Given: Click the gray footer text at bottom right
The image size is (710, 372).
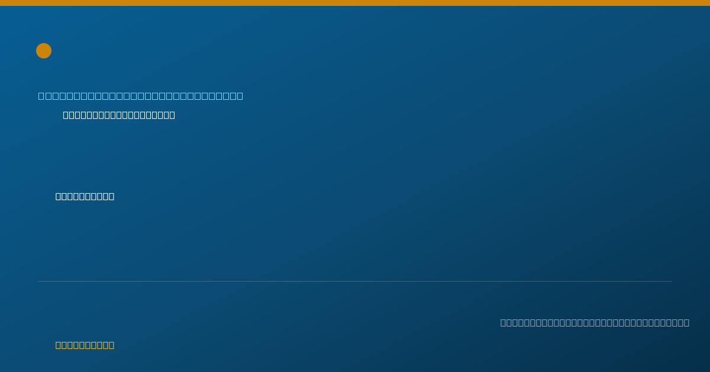Looking at the screenshot, I should pos(595,322).
